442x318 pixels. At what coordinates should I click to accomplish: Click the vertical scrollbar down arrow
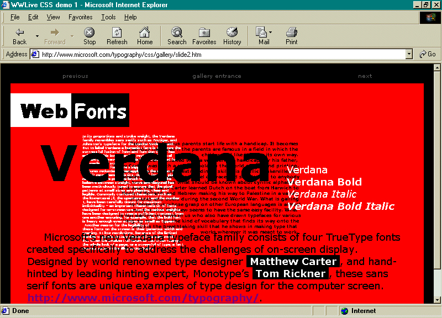point(437,300)
